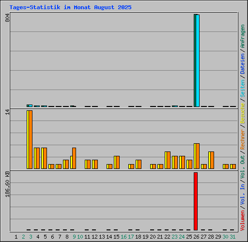Viewport: 248px width, 242px height.
Task: Click day label '20' on x-axis
Action: [153, 237]
